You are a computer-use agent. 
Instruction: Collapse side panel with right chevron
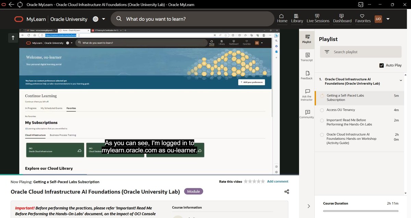click(309, 206)
